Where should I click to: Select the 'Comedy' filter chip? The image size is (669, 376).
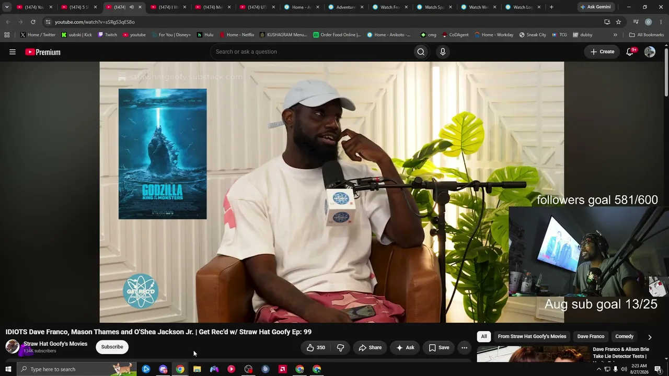point(625,336)
